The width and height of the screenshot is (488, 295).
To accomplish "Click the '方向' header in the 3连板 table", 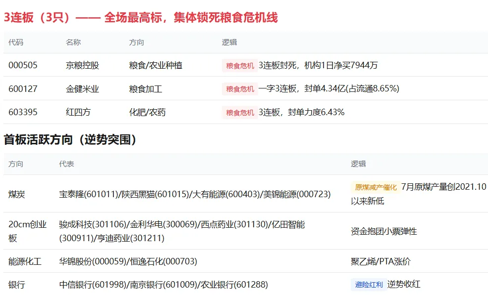I will pyautogui.click(x=137, y=42).
